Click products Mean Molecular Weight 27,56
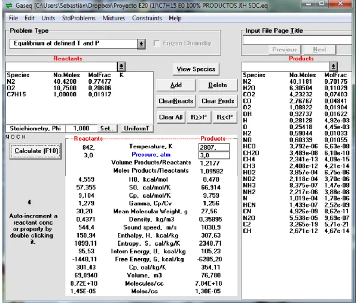Screen dimensions: 357x303 pyautogui.click(x=209, y=212)
